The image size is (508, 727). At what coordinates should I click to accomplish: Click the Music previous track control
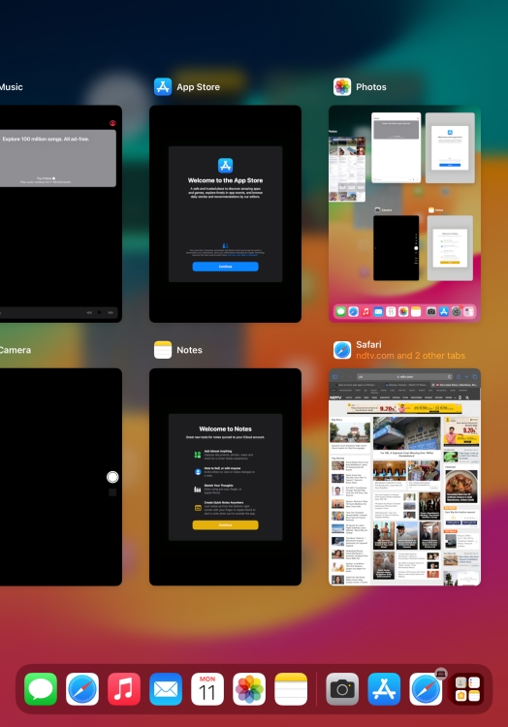[88, 312]
